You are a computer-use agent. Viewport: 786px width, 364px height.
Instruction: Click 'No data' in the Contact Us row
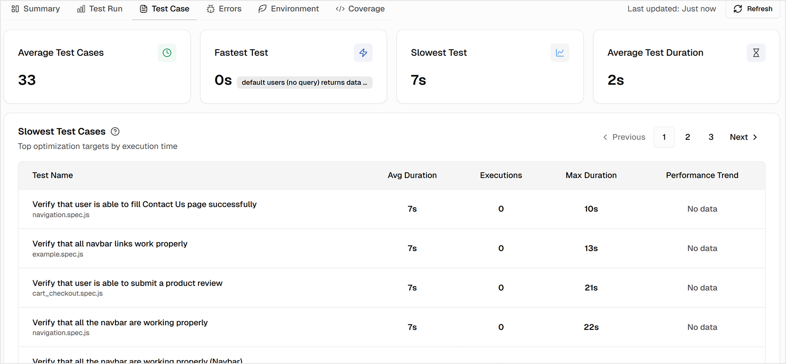702,209
